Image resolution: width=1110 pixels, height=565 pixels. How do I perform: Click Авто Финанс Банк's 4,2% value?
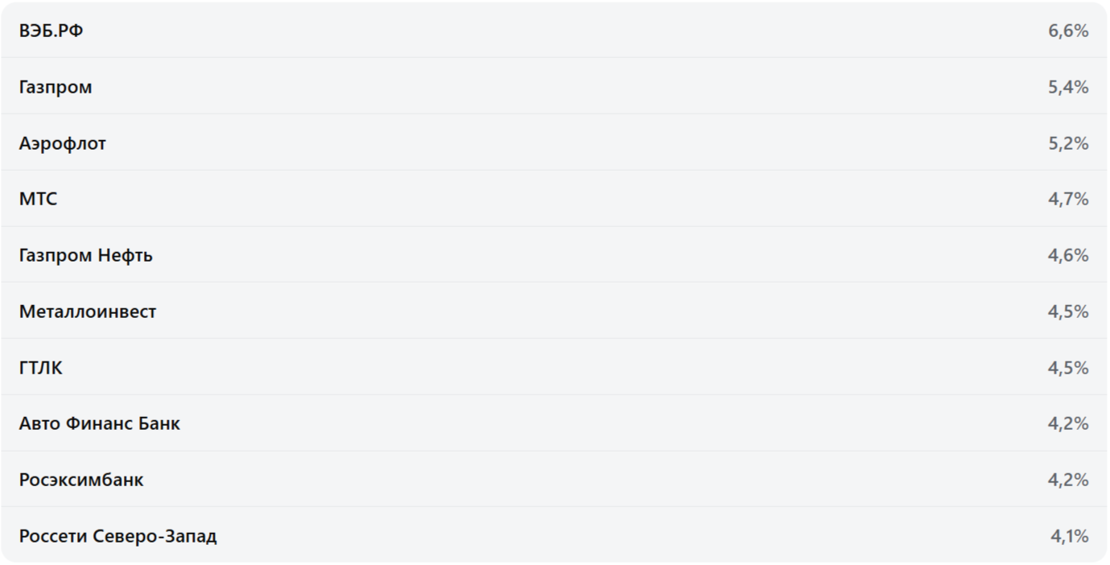pos(1068,423)
